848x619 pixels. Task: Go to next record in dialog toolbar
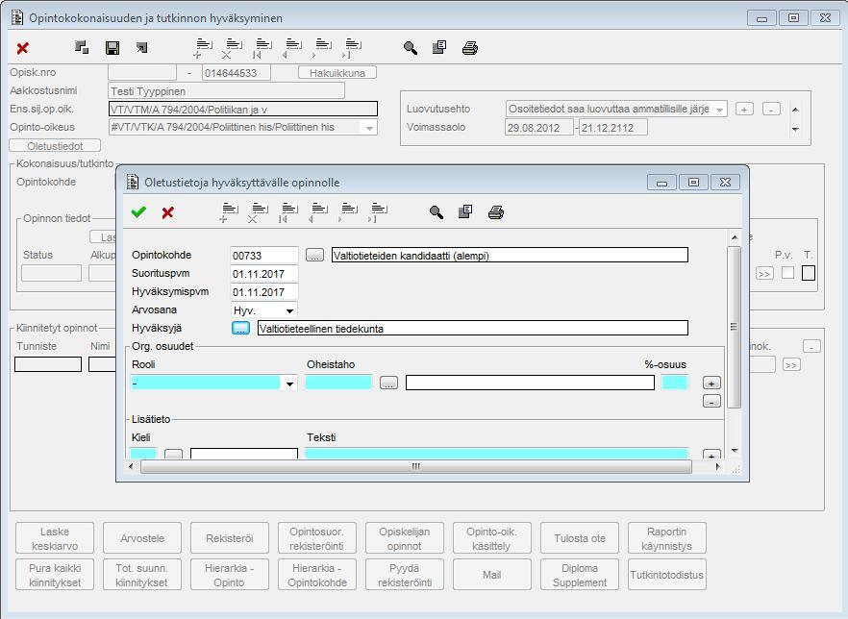(x=348, y=212)
